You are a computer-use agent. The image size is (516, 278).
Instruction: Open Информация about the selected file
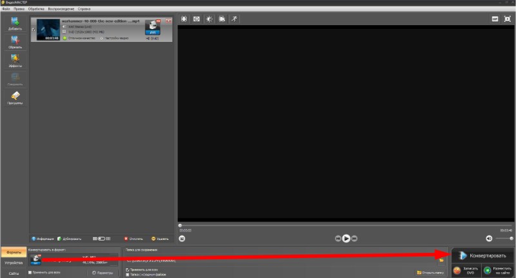click(43, 239)
